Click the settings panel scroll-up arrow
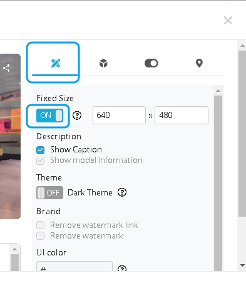This screenshot has height=281, width=246. click(x=218, y=91)
